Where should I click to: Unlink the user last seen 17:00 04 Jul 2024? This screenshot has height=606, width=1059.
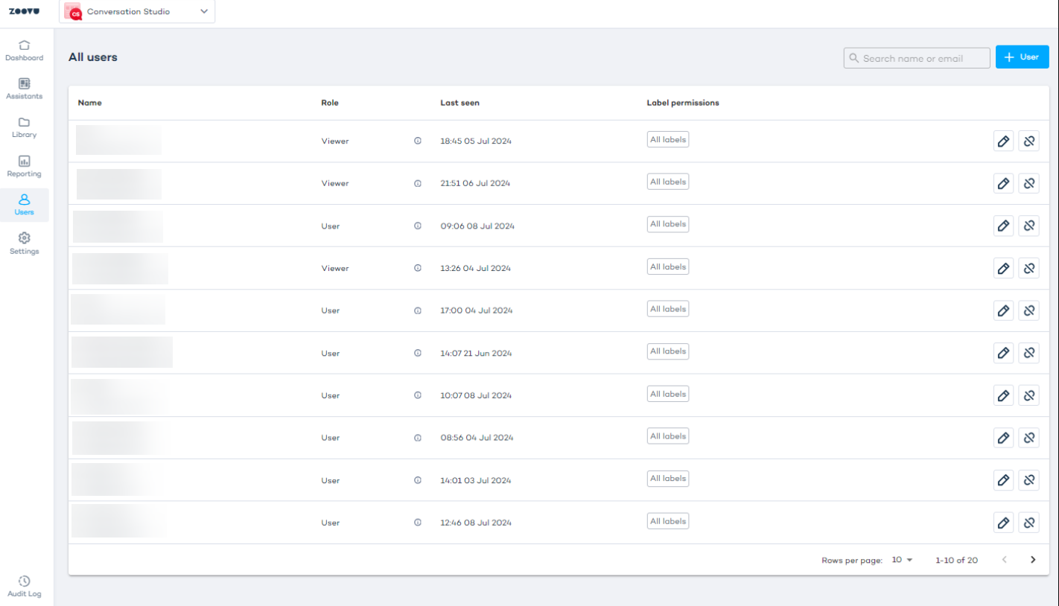coord(1029,311)
